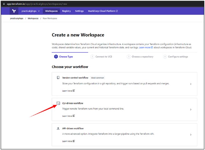
Task: Open the practicalgitops organization dropdown
Action: [x=31, y=11]
